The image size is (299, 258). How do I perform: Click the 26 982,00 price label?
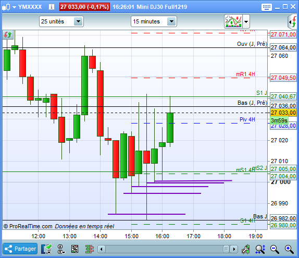pos(283,218)
